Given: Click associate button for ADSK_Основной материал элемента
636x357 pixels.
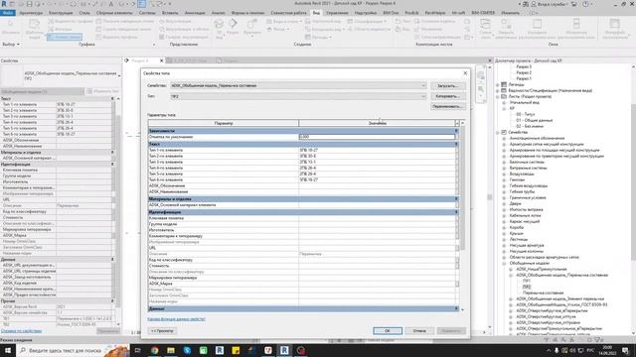Looking at the screenshot, I should [x=457, y=205].
